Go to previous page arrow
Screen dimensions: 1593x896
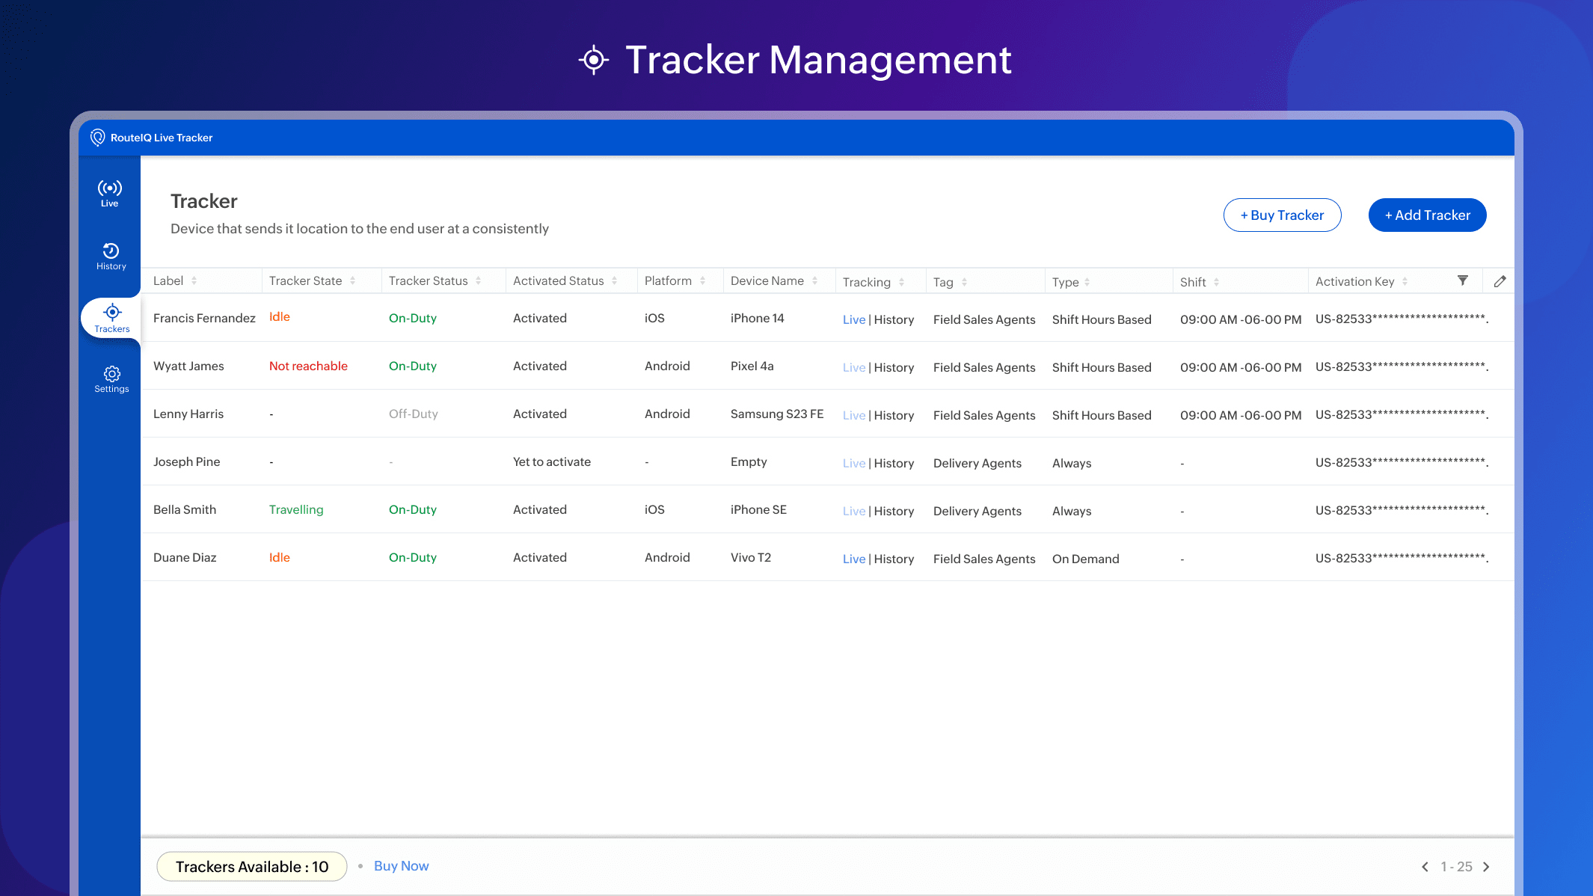1425,867
